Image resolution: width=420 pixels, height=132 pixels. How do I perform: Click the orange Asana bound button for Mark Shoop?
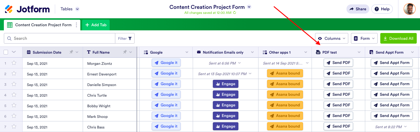click(x=285, y=116)
